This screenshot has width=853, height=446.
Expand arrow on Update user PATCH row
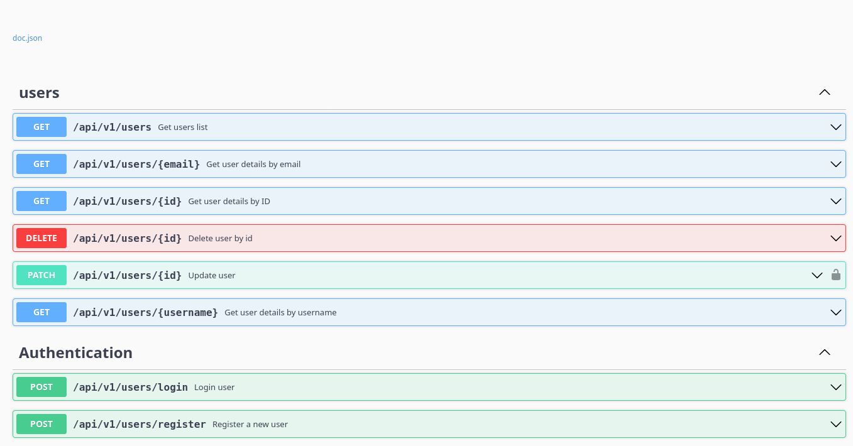pos(817,275)
